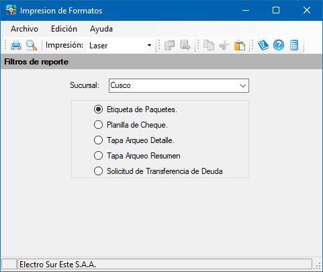This screenshot has width=323, height=272.
Task: Click the printer icon in toolbar
Action: coord(16,45)
